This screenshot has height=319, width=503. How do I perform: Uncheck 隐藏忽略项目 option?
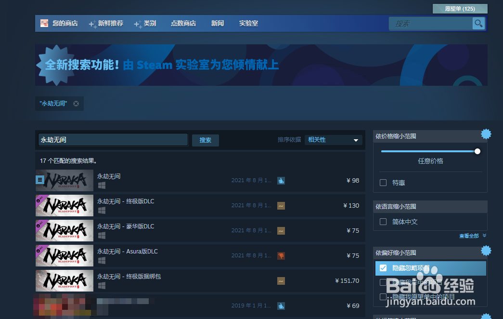(x=383, y=268)
